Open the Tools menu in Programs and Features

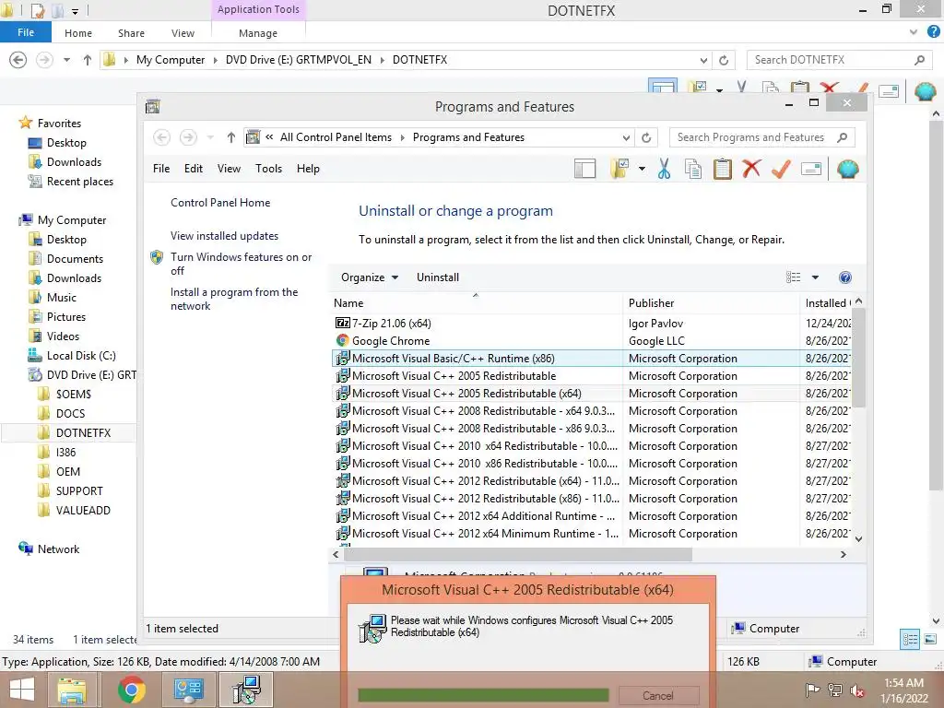click(x=268, y=169)
